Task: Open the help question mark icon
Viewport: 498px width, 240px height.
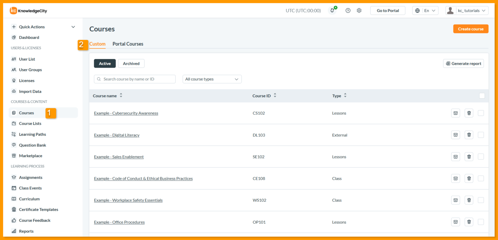Action: (x=348, y=10)
